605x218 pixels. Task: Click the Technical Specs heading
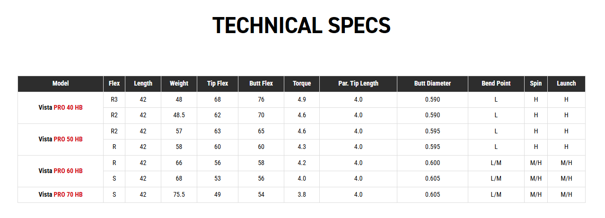tap(301, 25)
